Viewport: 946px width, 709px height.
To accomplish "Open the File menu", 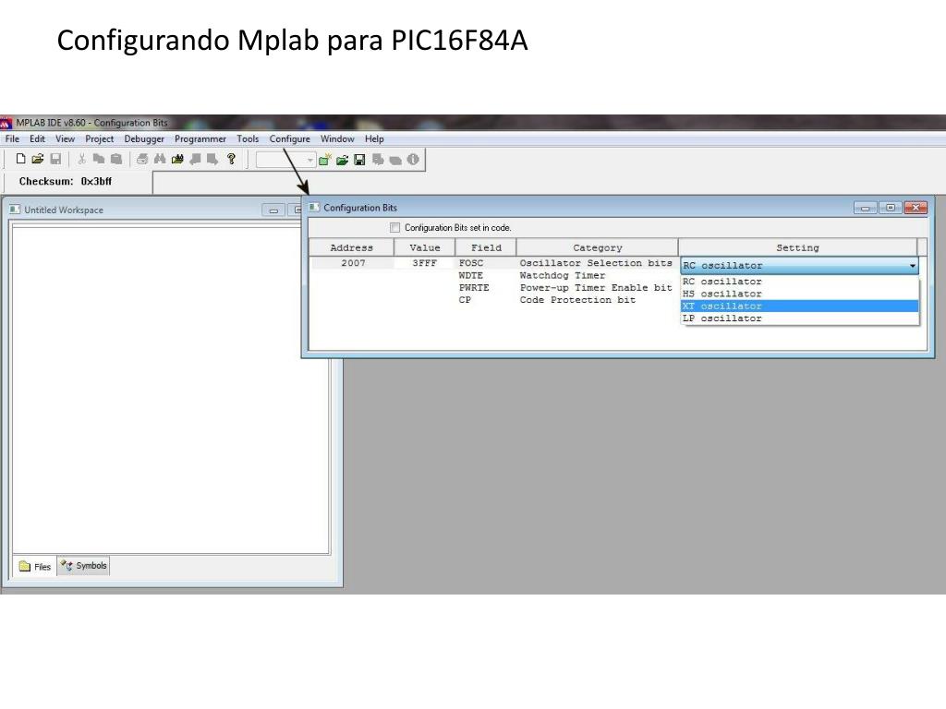I will click(12, 138).
